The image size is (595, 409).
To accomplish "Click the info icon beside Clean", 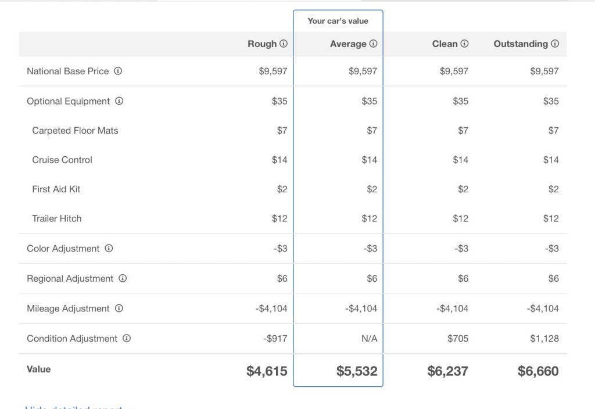I will click(464, 44).
